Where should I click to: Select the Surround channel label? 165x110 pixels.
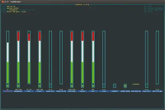click(72, 91)
